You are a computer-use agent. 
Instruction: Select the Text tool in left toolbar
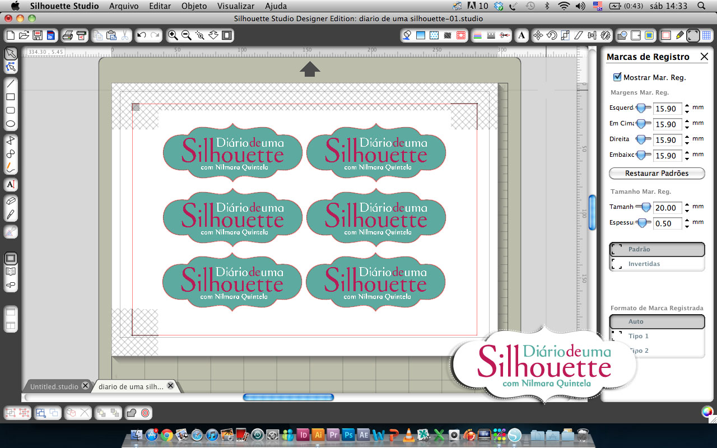11,184
